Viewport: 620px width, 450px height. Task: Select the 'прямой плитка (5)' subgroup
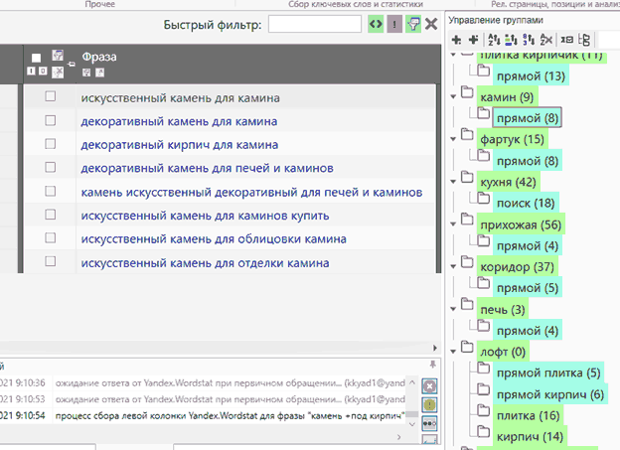tap(548, 373)
